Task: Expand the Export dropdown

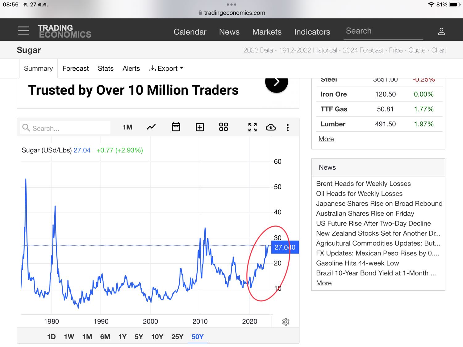Action: [x=166, y=68]
